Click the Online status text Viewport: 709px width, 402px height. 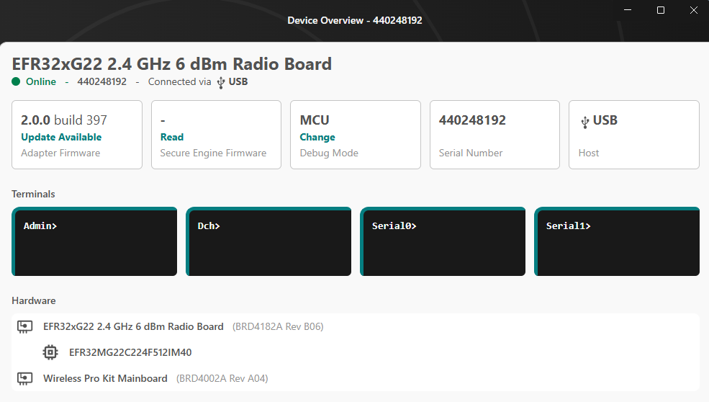click(x=41, y=82)
